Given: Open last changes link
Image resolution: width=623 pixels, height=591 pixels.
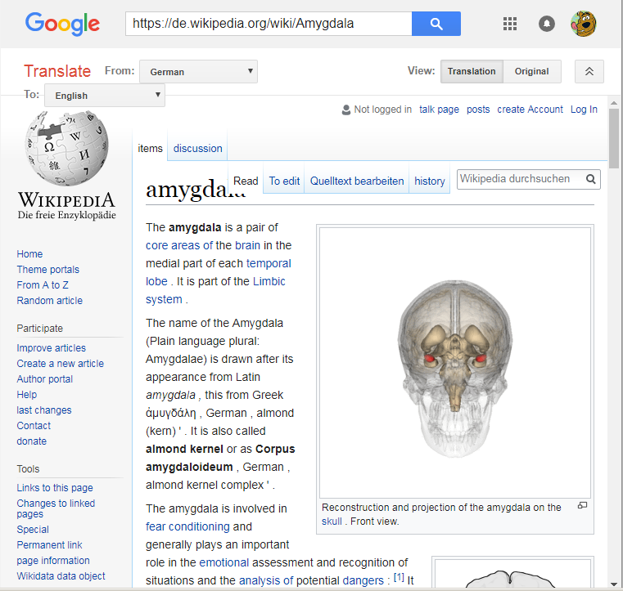Looking at the screenshot, I should 44,410.
